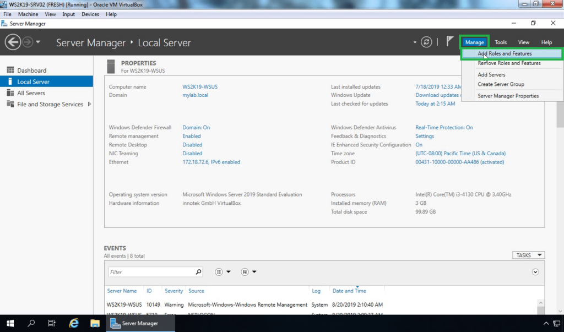This screenshot has height=332, width=564.
Task: Open the Tools menu
Action: click(x=500, y=42)
